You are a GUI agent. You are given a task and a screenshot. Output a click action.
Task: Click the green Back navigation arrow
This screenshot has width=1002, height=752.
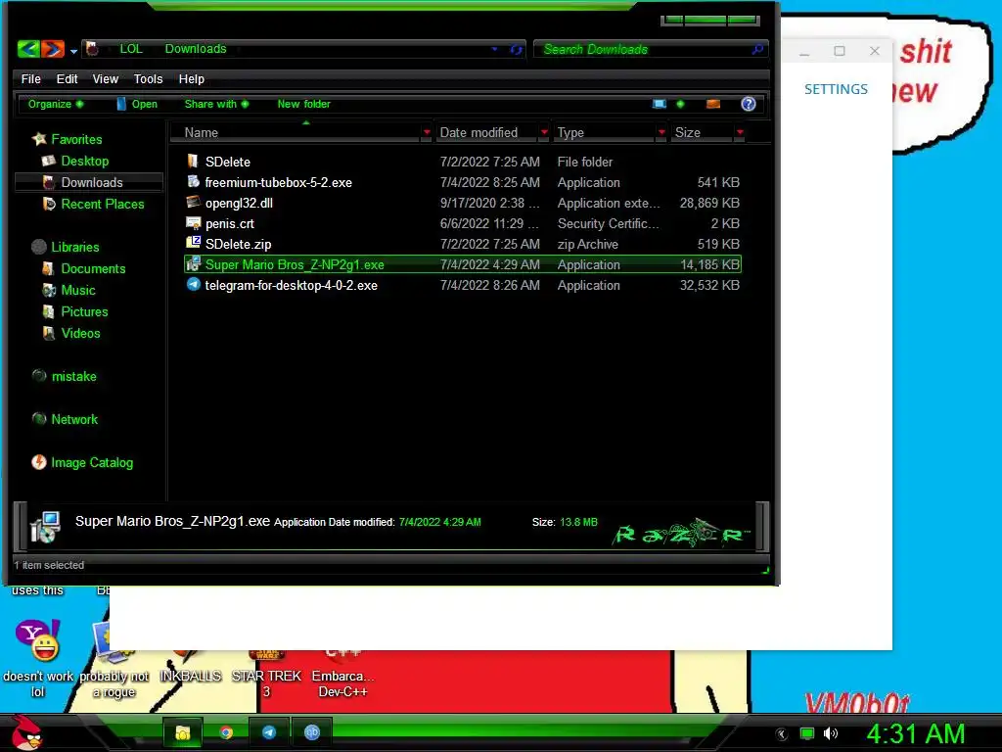(28, 49)
